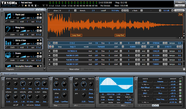Image resolution: width=186 pixels, height=109 pixels.
Task: Click zoom-in plus below waveform
Action: 182,38
